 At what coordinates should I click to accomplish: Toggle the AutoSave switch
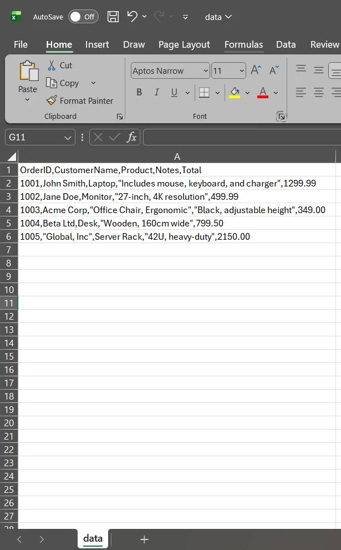tap(83, 17)
